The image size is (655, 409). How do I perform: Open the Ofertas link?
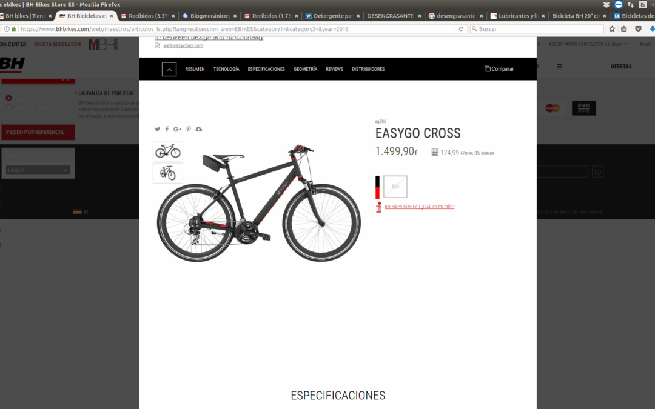click(621, 67)
